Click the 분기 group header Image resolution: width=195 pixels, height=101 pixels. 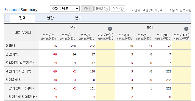(150, 27)
